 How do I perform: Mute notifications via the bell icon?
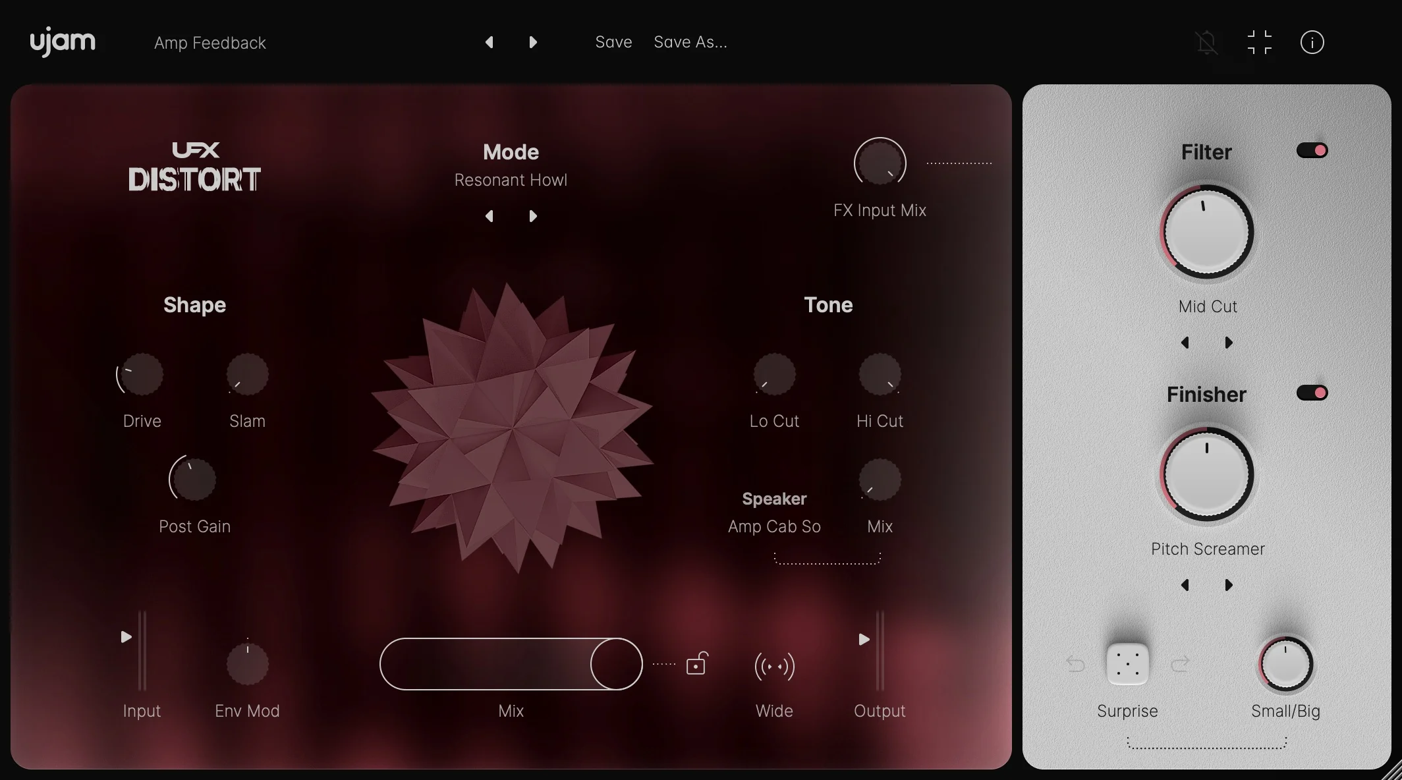[1208, 42]
